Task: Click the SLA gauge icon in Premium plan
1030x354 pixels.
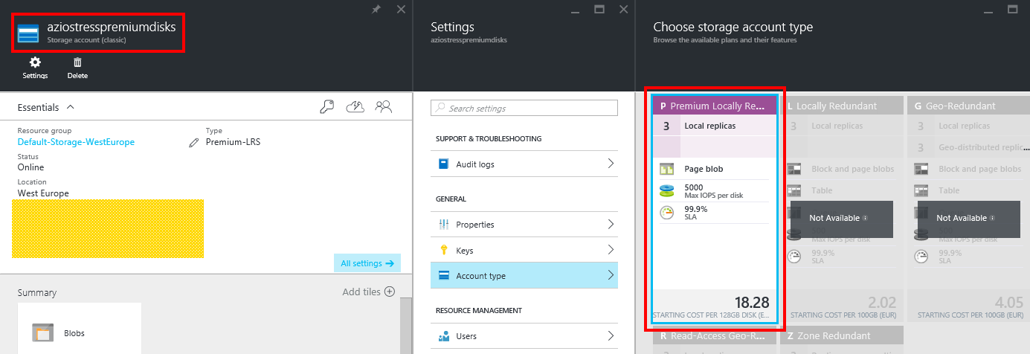Action: tap(666, 213)
